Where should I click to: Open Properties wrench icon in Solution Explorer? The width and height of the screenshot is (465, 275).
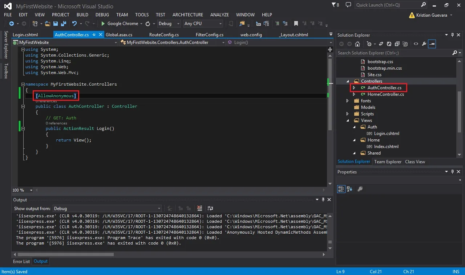[x=424, y=44]
